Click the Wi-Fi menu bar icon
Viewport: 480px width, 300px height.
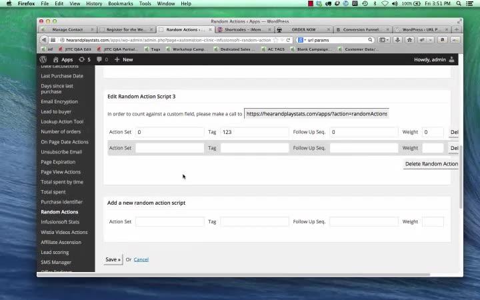(x=385, y=4)
